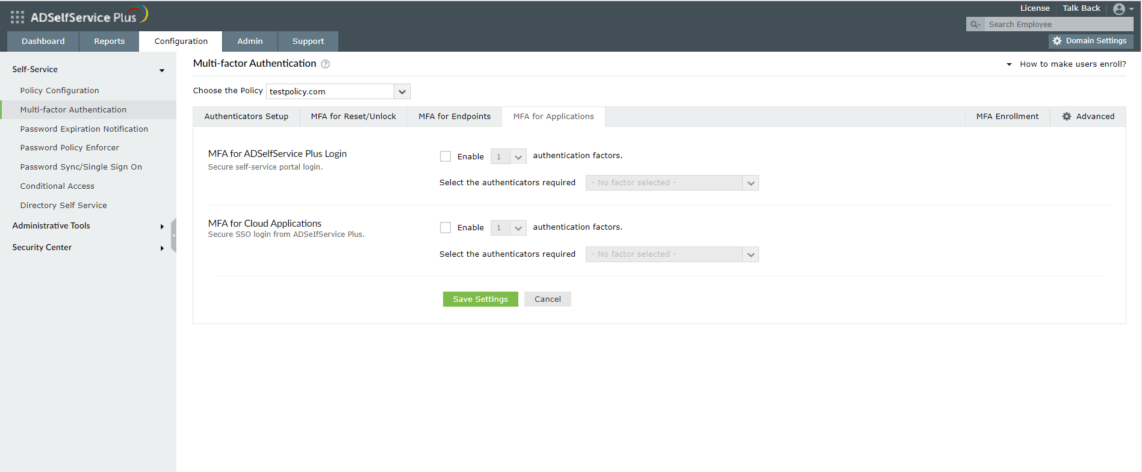Click the ADSelfService Plus logo
The width and height of the screenshot is (1142, 472).
pyautogui.click(x=88, y=16)
